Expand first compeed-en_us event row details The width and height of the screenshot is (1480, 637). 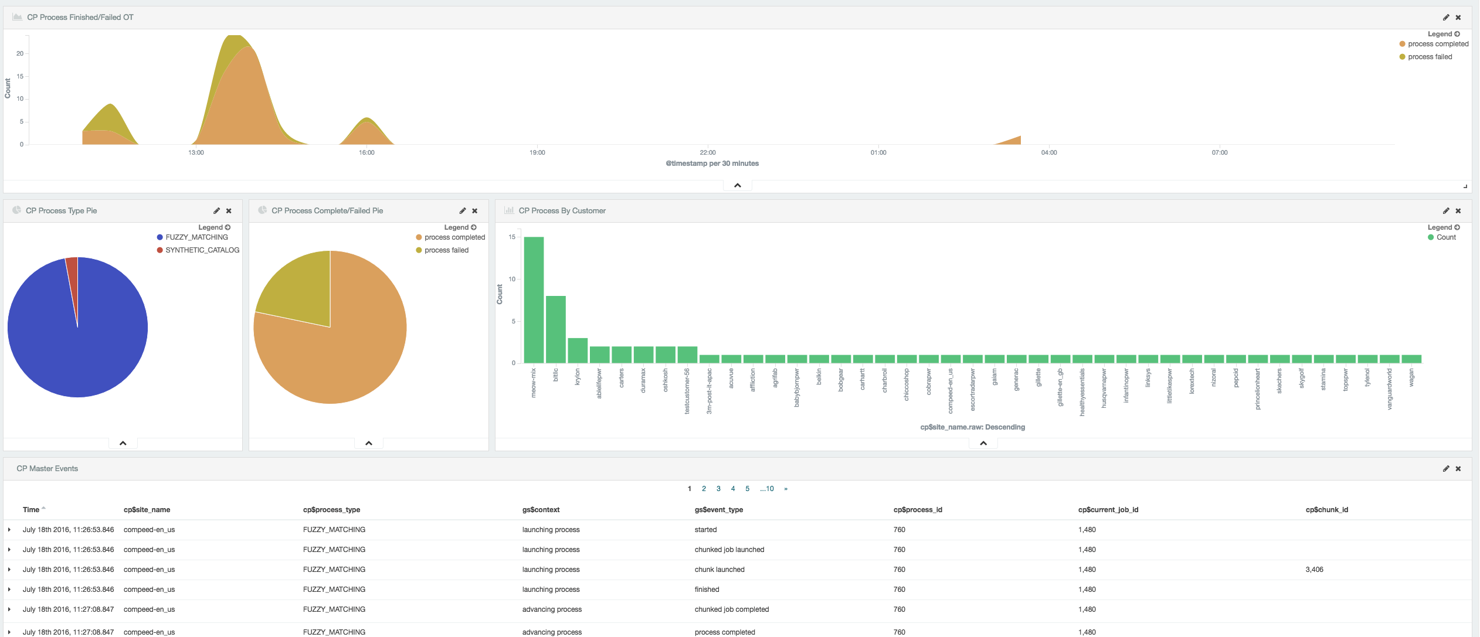coord(9,530)
